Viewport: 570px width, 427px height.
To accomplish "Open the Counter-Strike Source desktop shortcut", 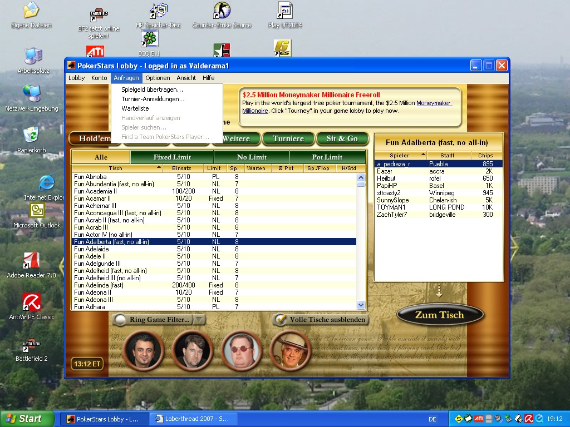I will pos(222,11).
